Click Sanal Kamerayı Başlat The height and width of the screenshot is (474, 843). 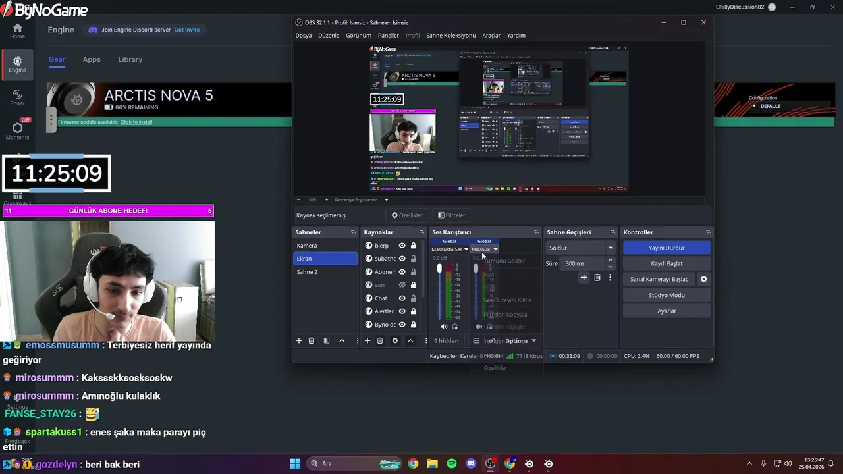coord(659,279)
